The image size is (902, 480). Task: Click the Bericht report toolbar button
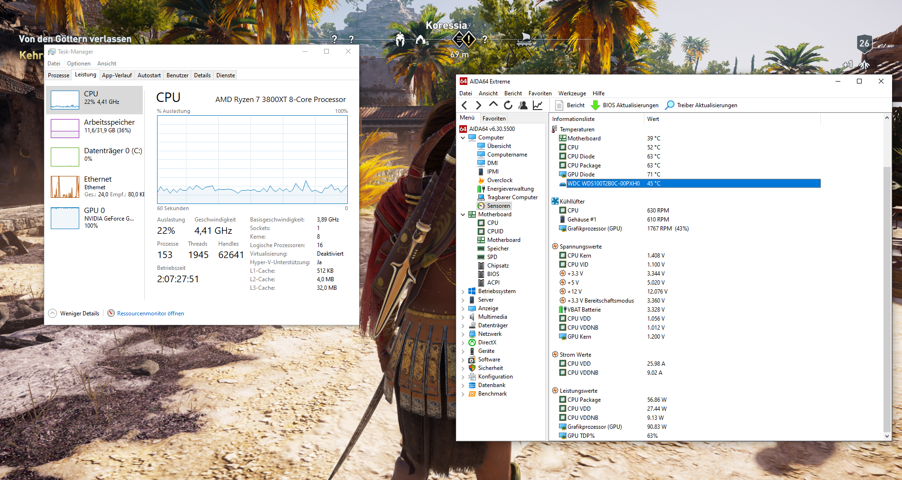pos(570,105)
